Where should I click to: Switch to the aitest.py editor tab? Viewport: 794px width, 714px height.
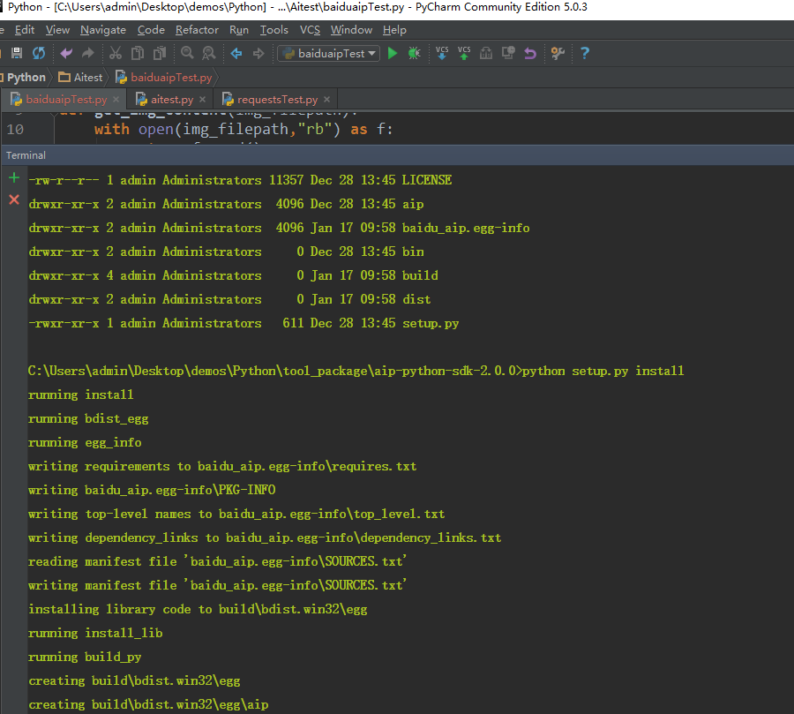click(x=171, y=100)
